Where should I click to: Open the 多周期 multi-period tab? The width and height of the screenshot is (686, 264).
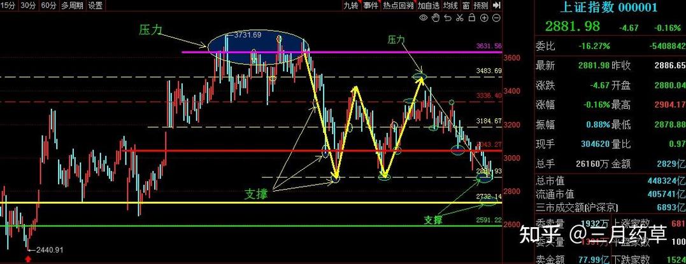tap(72, 5)
